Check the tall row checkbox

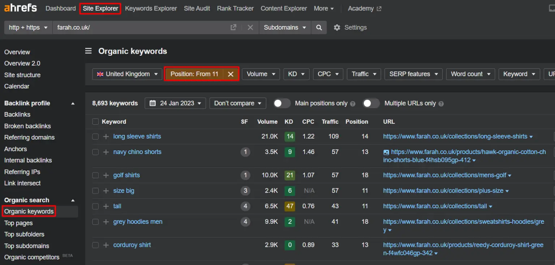[x=95, y=206]
